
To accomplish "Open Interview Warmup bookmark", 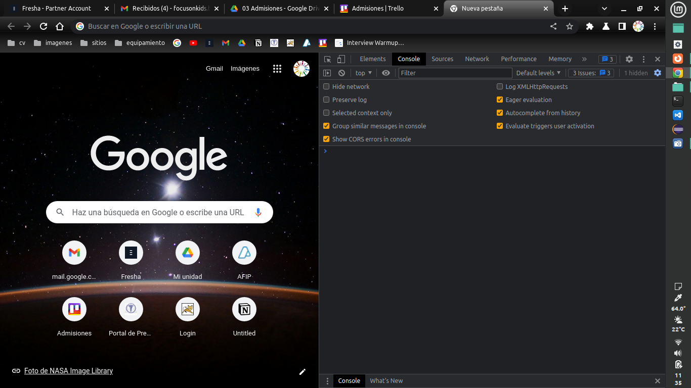I will click(x=369, y=43).
